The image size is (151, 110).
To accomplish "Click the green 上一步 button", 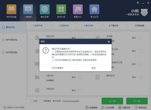I will pos(112,101).
